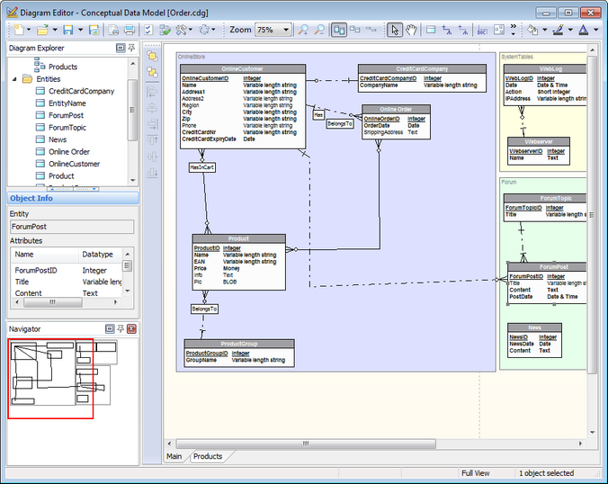Click the font color icon
The image size is (608, 484).
(583, 30)
